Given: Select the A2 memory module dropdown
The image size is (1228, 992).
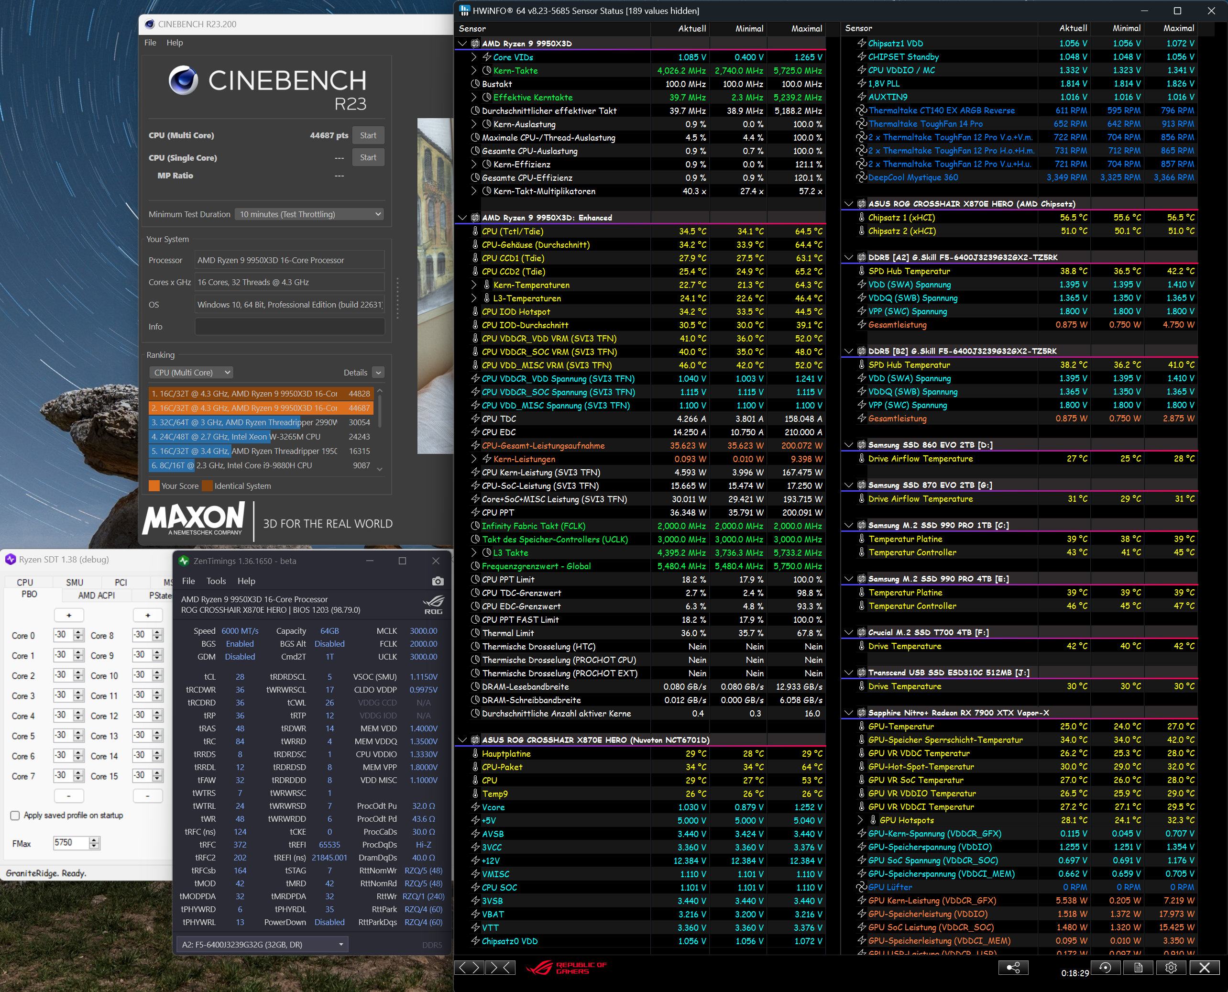Looking at the screenshot, I should (262, 945).
